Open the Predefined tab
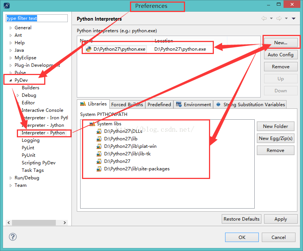This screenshot has height=251, width=303. coord(159,105)
